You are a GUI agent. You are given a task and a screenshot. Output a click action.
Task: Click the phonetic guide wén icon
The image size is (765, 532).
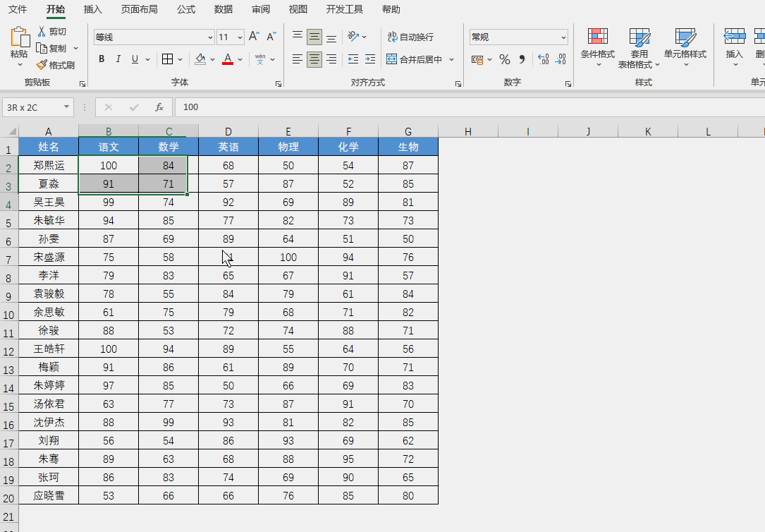tap(260, 59)
